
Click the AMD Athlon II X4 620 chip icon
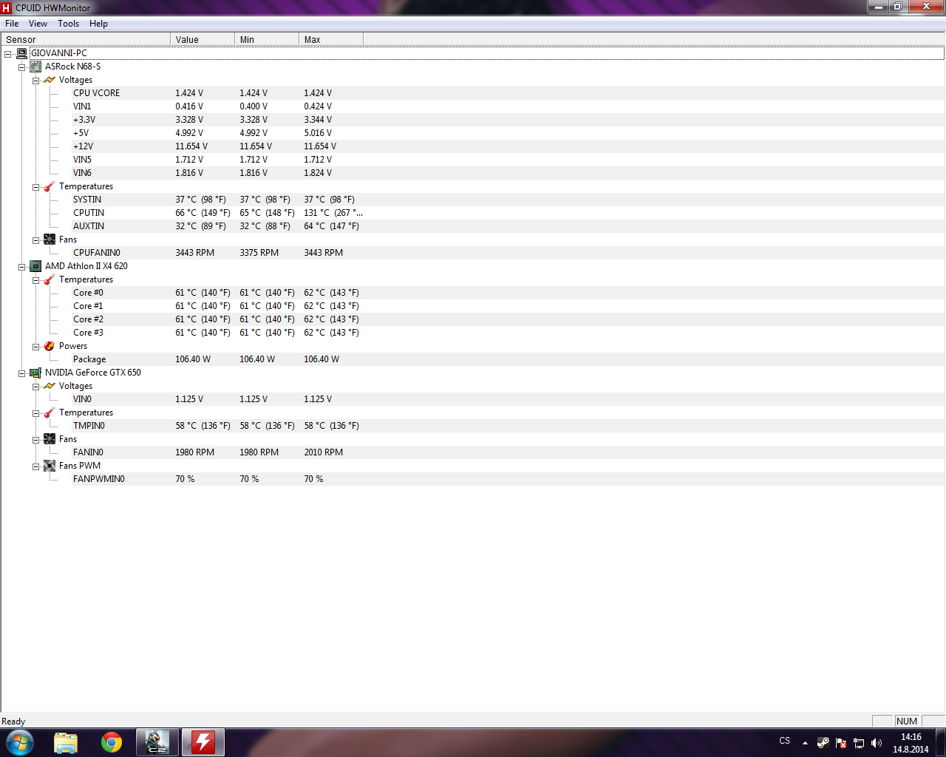point(35,266)
